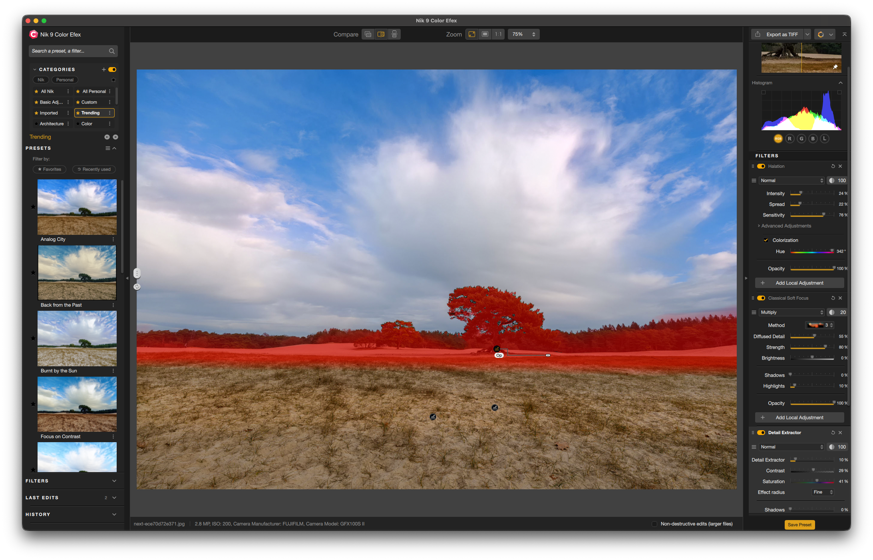
Task: Click the 1:1 zoom icon
Action: [498, 34]
